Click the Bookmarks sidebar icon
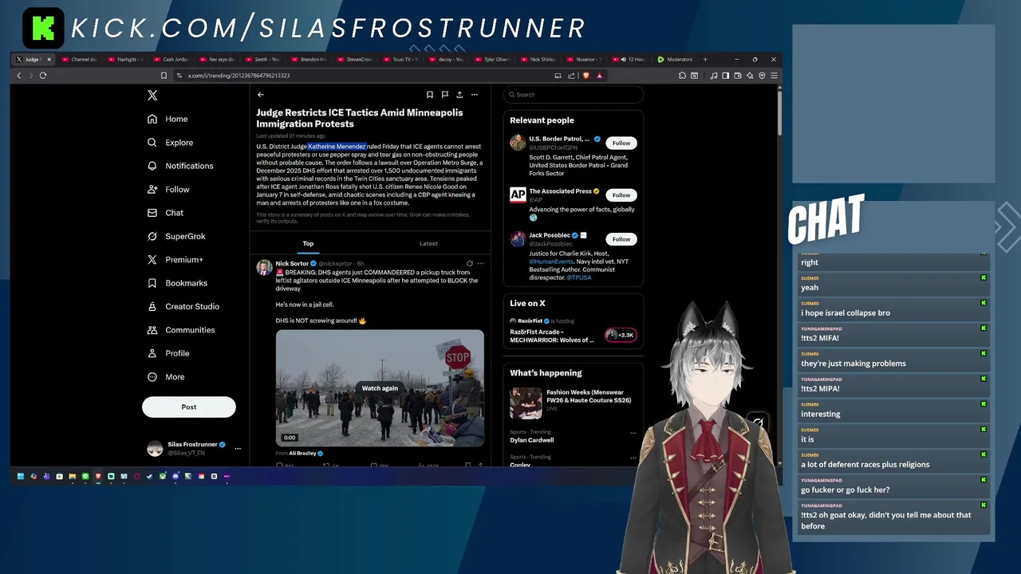This screenshot has width=1021, height=574. [152, 283]
